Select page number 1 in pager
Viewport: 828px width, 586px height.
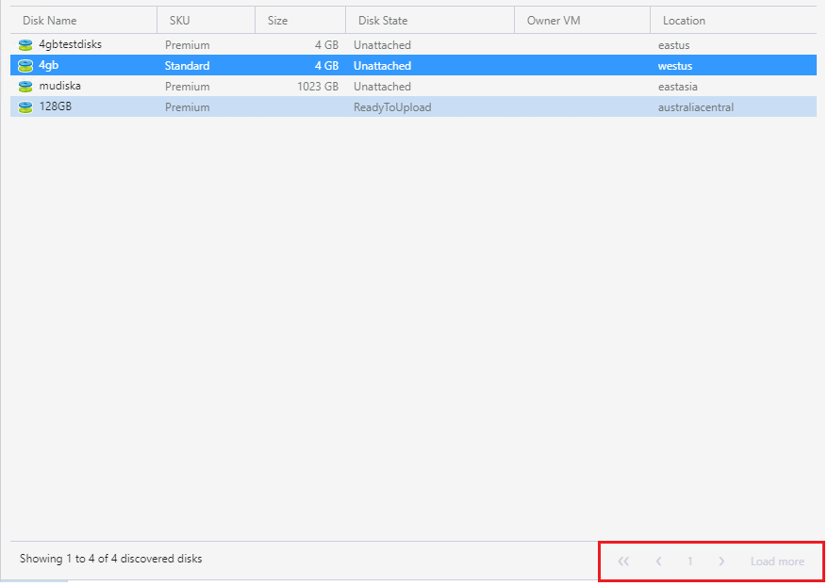pyautogui.click(x=689, y=562)
